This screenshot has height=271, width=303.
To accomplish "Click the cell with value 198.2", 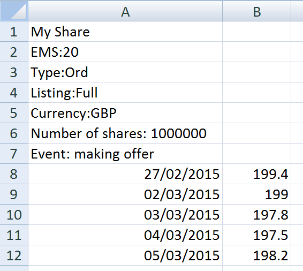I will click(x=256, y=255).
